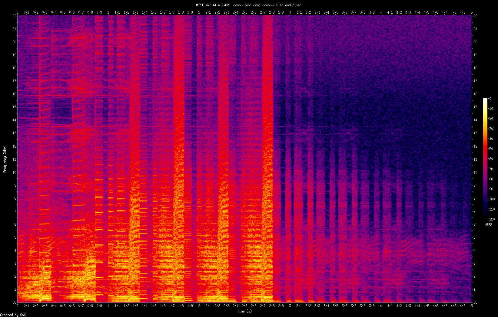Click '3.5' on the bottom time axis
498x317 pixels.
tap(335, 306)
